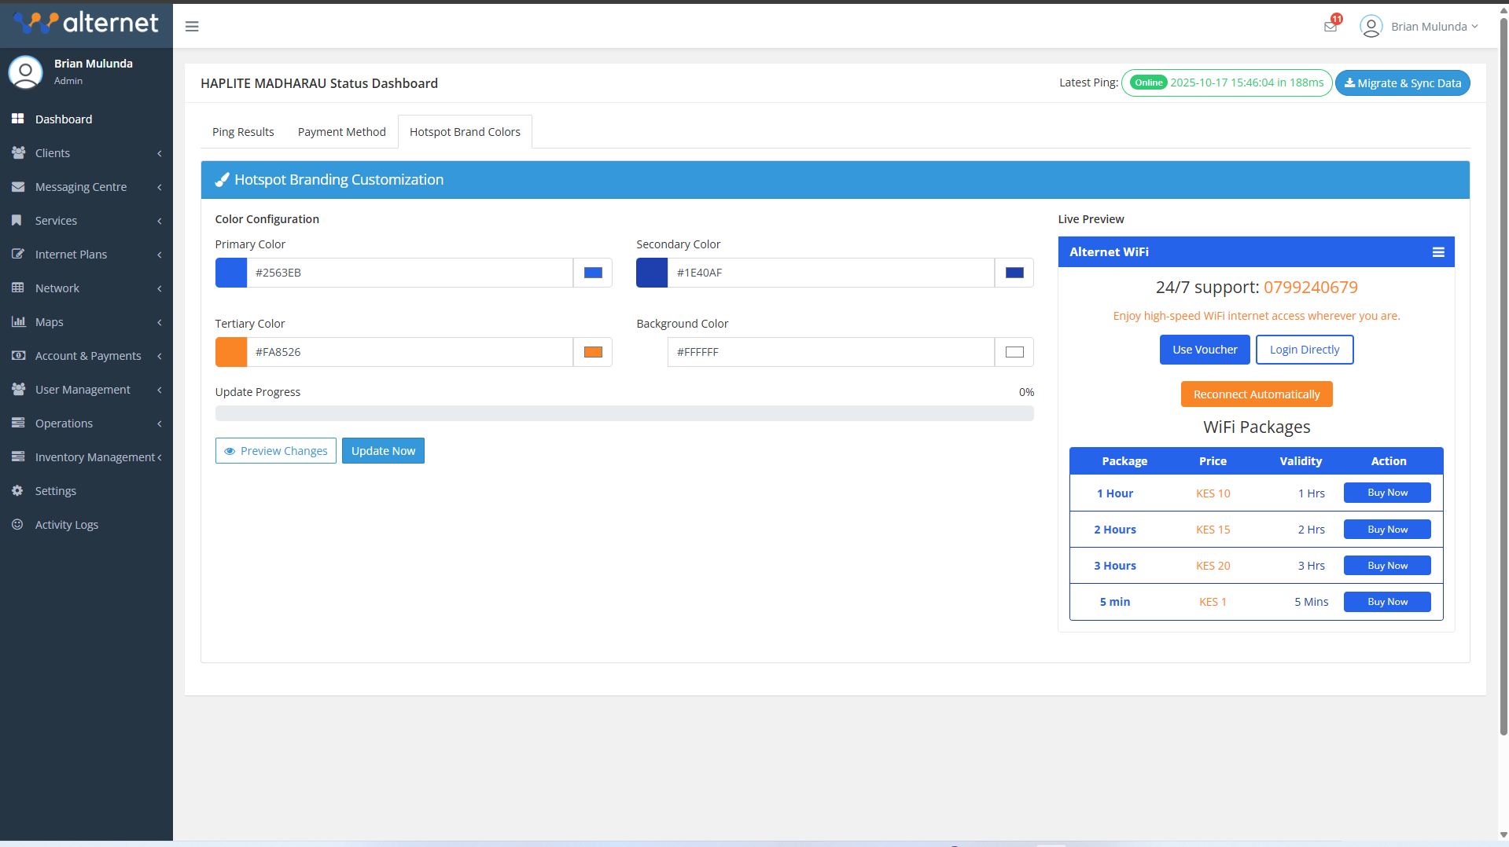
Task: Switch to the Ping Results tab
Action: coord(243,132)
